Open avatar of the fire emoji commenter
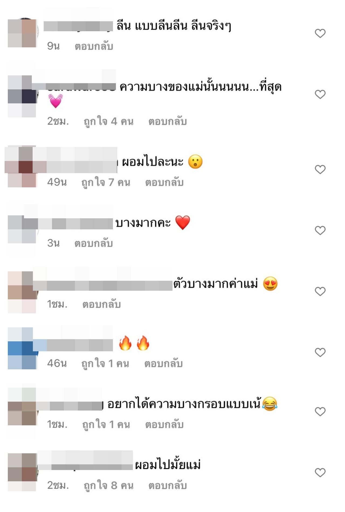 (22, 348)
